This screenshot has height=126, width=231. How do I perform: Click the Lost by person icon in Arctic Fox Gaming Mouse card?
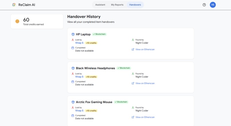[73, 108]
